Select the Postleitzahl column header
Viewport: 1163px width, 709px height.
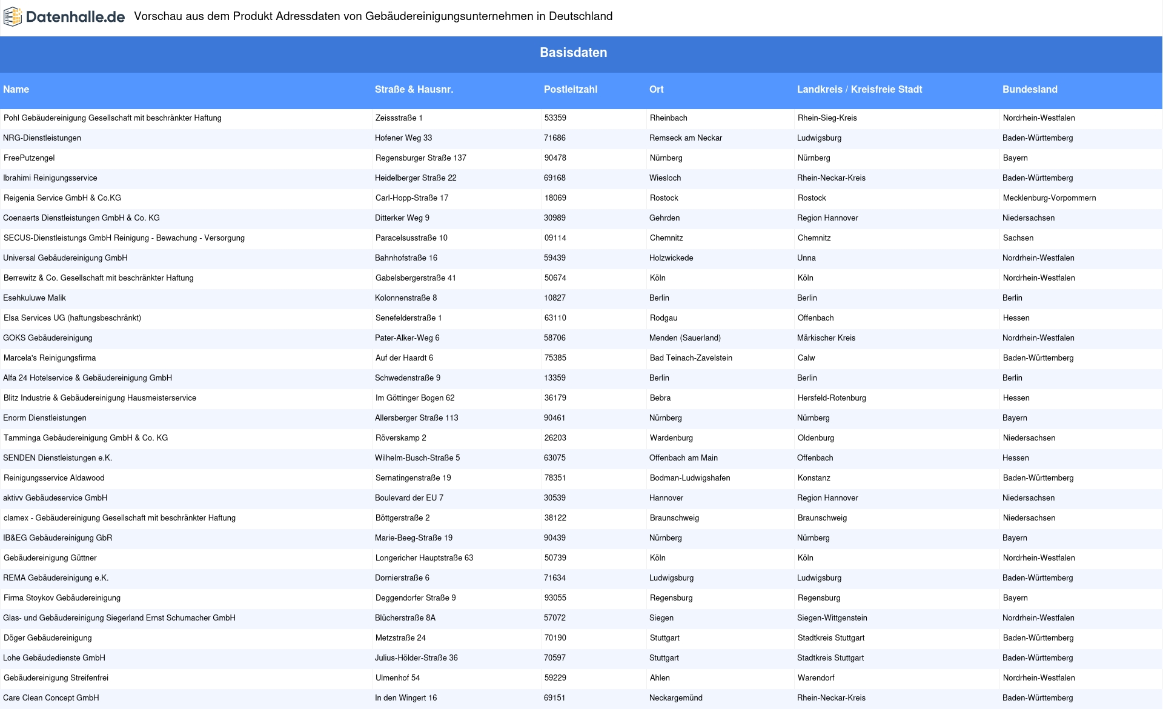click(571, 89)
